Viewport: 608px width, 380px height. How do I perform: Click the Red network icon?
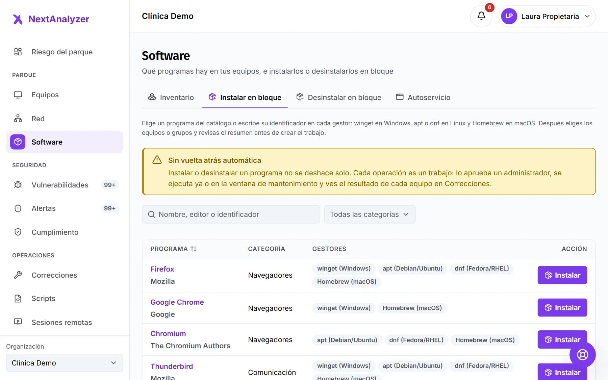[x=18, y=119]
